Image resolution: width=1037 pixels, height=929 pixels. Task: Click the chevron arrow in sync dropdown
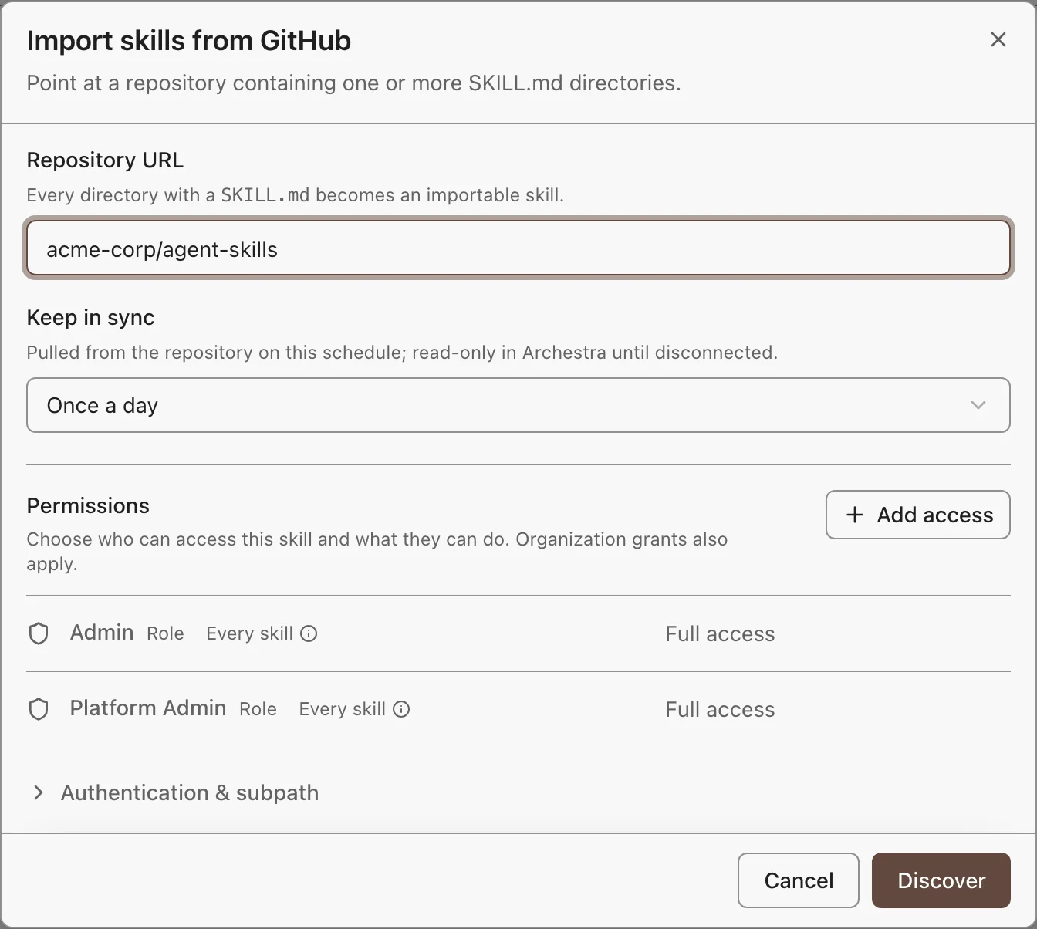(x=978, y=405)
